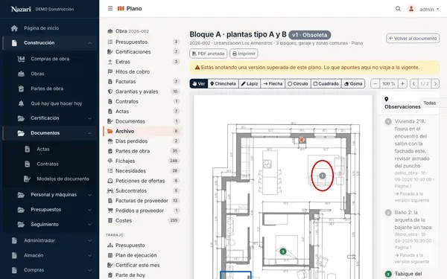
Task: Select the Lápiz pencil tool
Action: (x=250, y=83)
